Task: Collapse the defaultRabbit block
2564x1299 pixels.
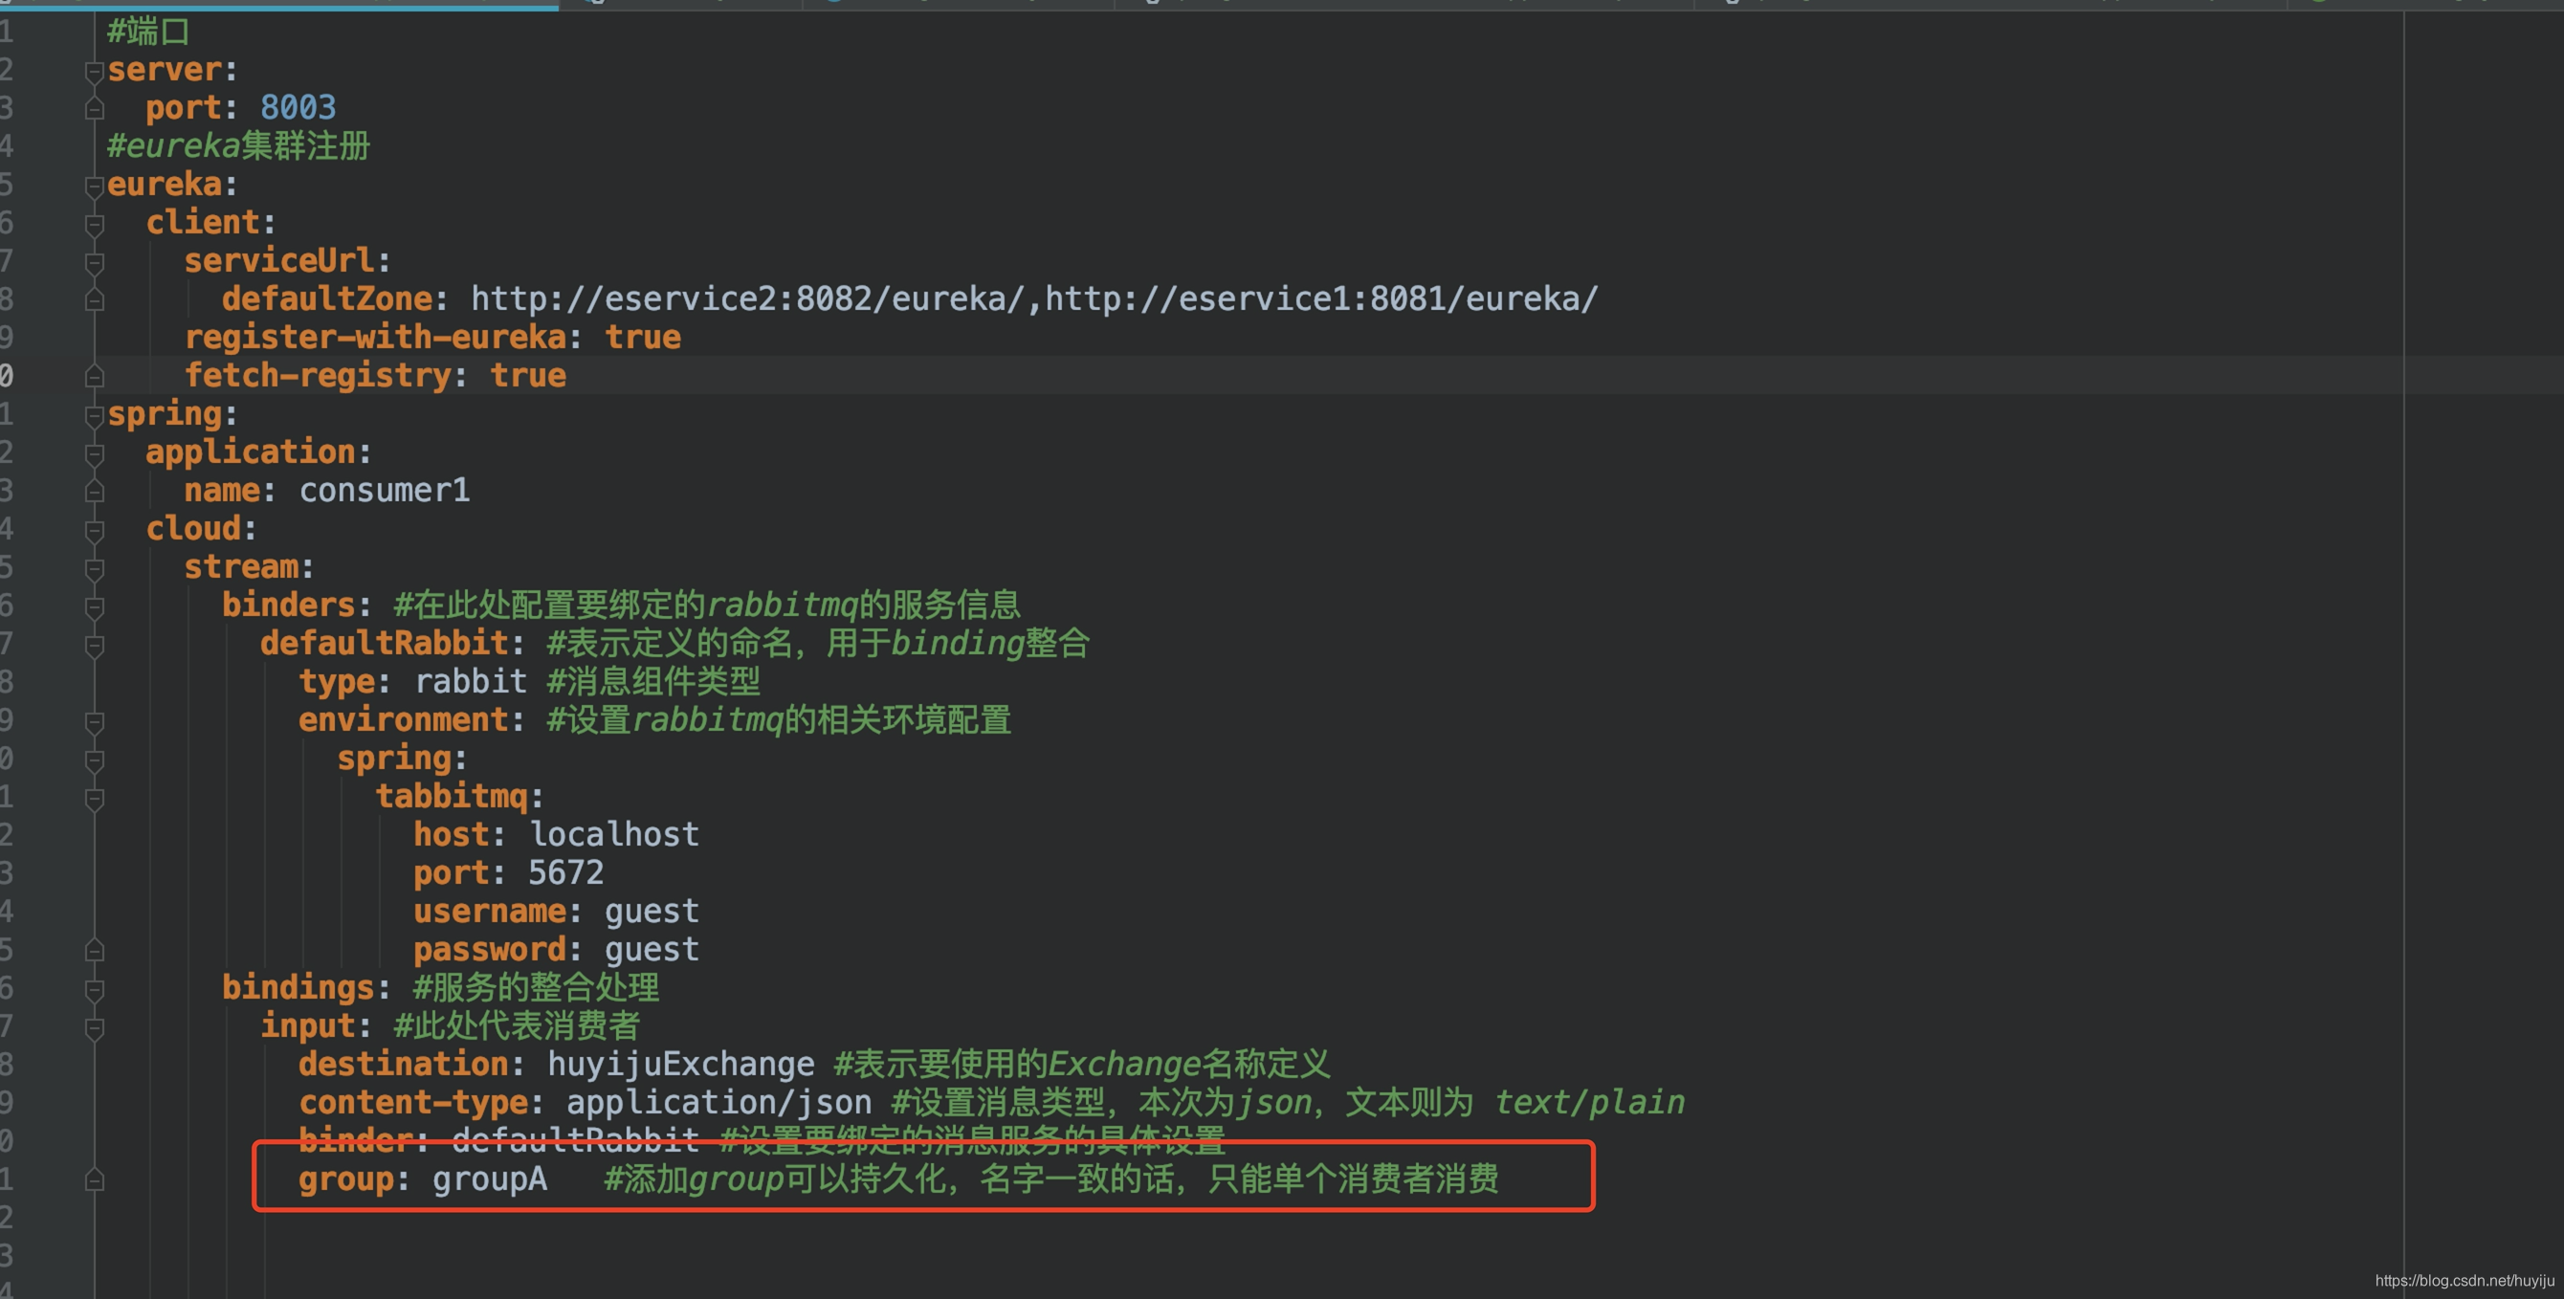Action: pyautogui.click(x=95, y=646)
